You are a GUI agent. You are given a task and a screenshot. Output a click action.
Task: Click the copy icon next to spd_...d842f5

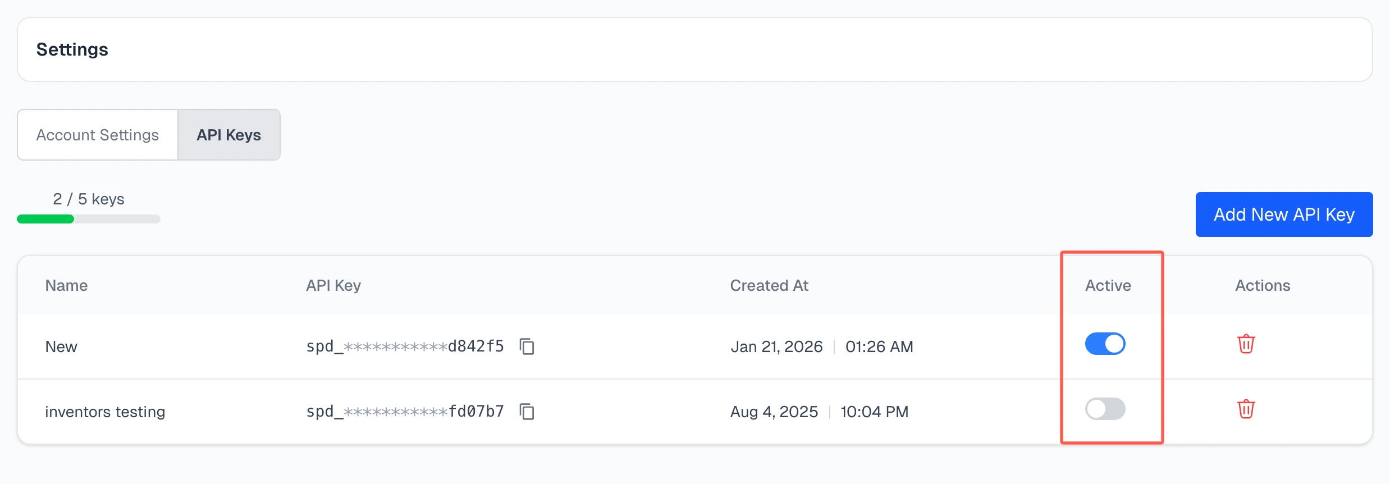pos(528,346)
